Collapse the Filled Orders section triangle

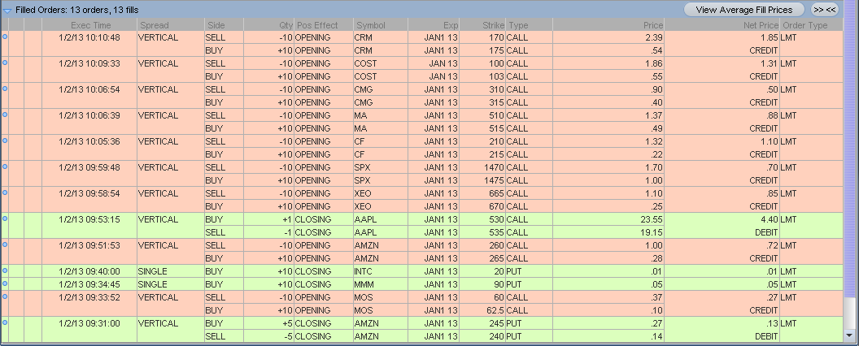click(x=7, y=10)
